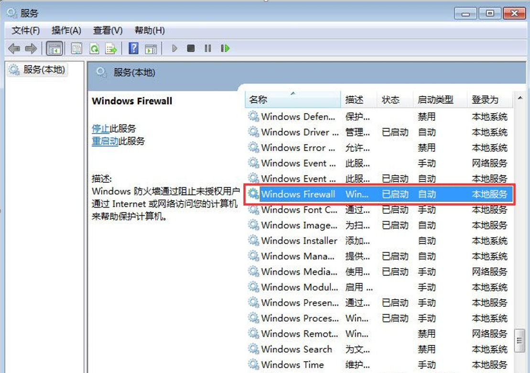Click the 停止 link to stop the service
Screen dimensions: 530x373
tap(101, 128)
